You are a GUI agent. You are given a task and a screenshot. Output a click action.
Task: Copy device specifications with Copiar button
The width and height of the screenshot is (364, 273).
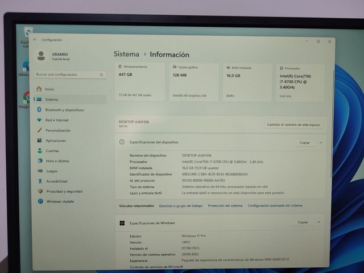[x=304, y=143]
